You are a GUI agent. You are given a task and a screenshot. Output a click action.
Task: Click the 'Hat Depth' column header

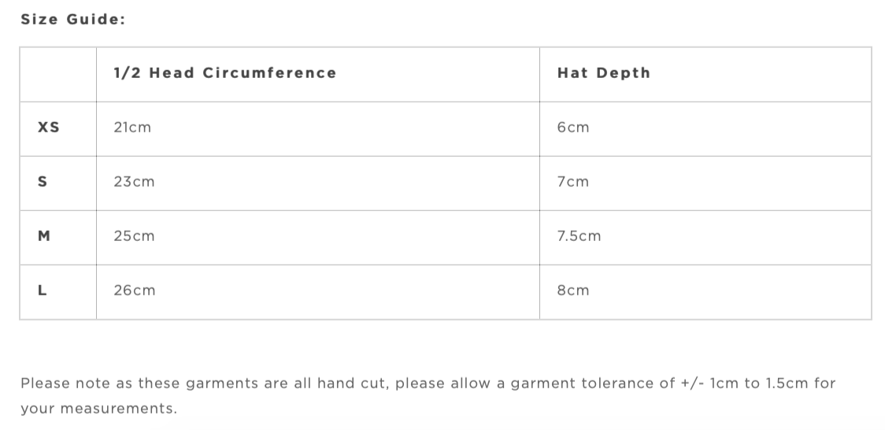tap(603, 73)
